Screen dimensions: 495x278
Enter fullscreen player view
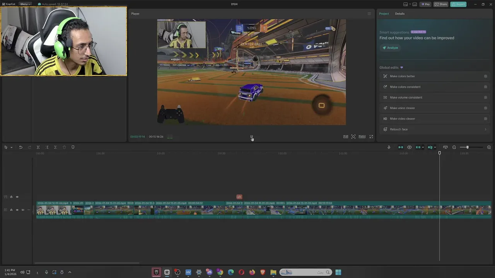(371, 137)
